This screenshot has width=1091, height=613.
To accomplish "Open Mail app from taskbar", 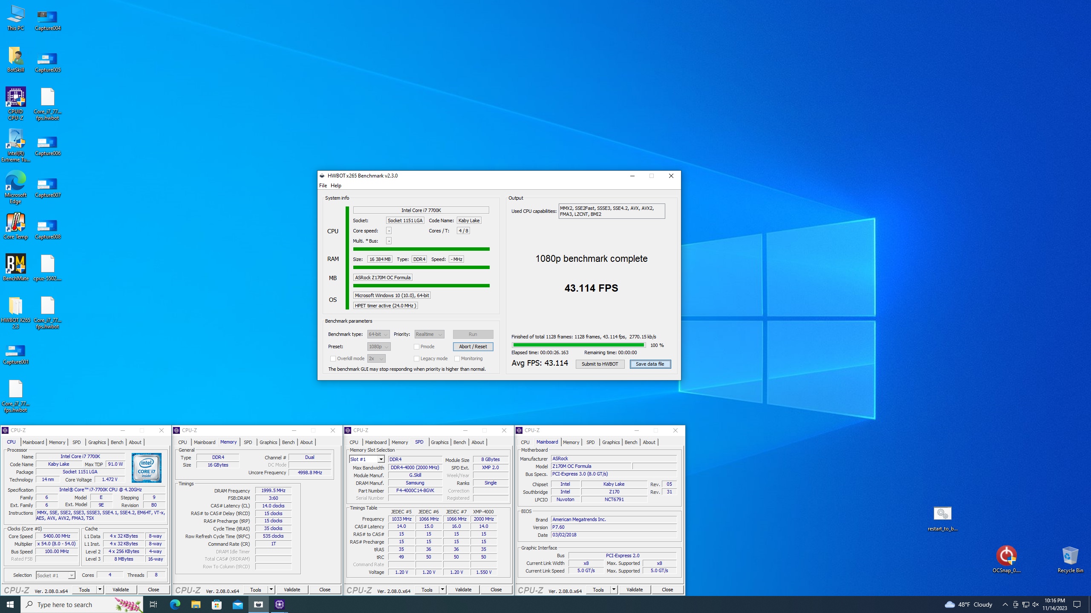I will coord(238,604).
